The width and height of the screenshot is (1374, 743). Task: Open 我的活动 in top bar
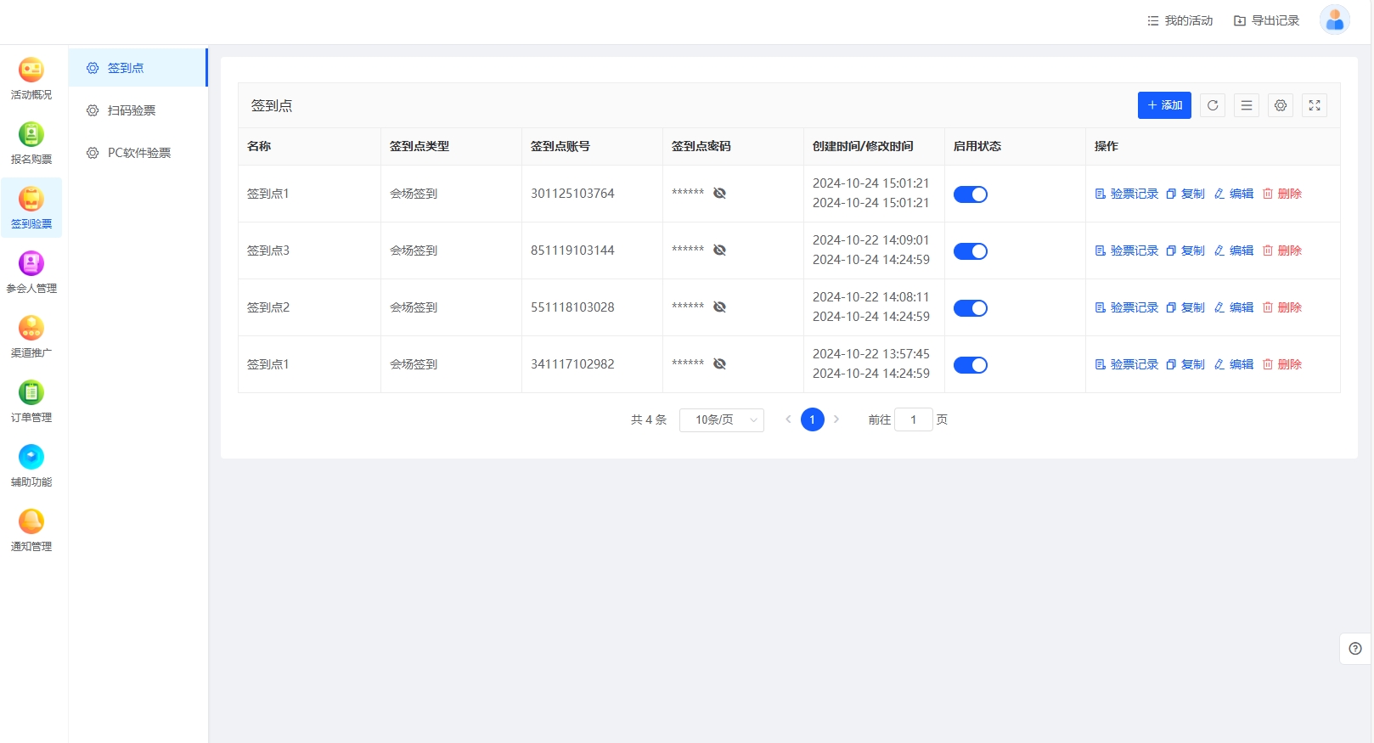[x=1180, y=20]
